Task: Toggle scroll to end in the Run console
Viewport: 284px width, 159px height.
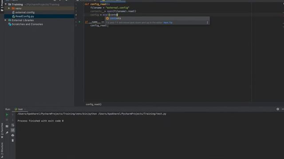Action: (13, 130)
